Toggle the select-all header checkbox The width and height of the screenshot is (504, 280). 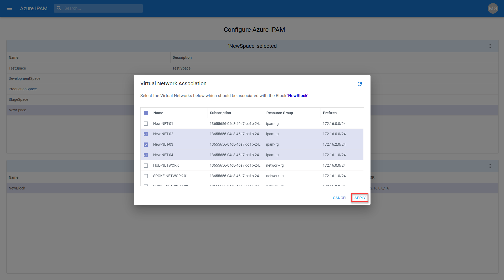coord(146,113)
